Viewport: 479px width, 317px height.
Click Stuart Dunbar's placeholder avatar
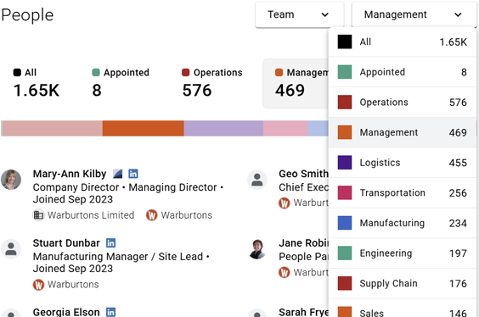coord(11,248)
